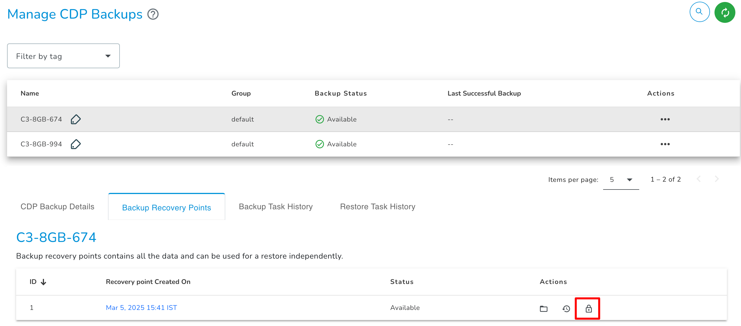The height and width of the screenshot is (326, 741).
Task: Open the Backup Task History tab
Action: pyautogui.click(x=275, y=207)
